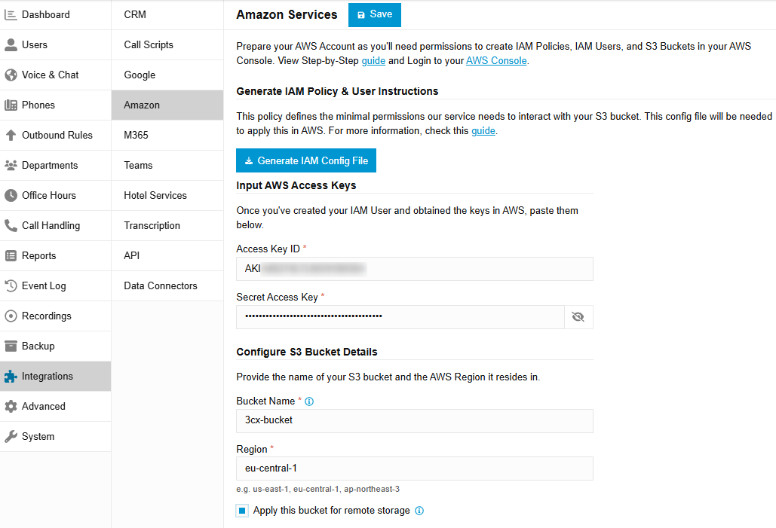The image size is (776, 528).
Task: Go to Dashboard in the sidebar
Action: 56,15
